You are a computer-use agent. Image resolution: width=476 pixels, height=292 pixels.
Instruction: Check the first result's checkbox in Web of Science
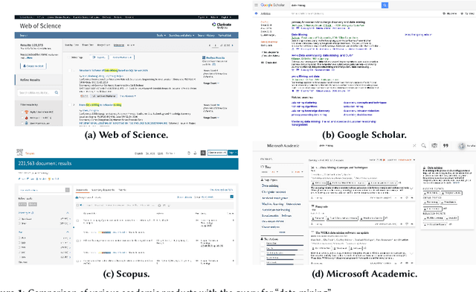pyautogui.click(x=69, y=71)
